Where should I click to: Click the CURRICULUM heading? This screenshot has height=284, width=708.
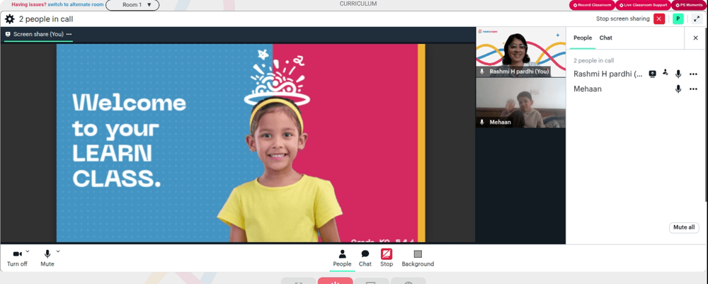point(358,4)
